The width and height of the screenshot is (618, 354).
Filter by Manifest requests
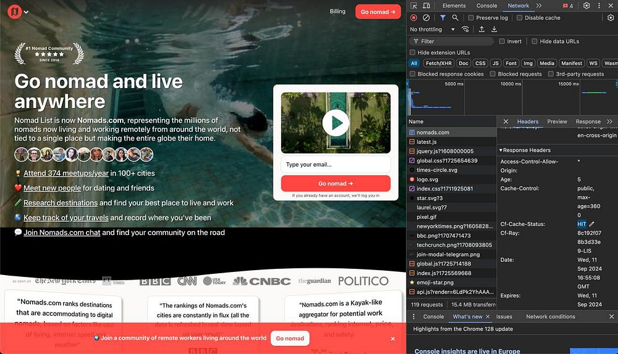(x=572, y=64)
